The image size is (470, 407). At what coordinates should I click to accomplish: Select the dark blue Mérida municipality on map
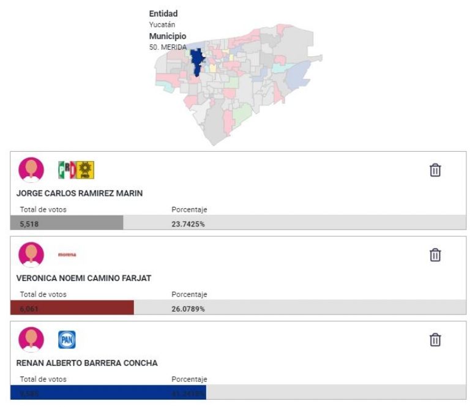click(196, 62)
